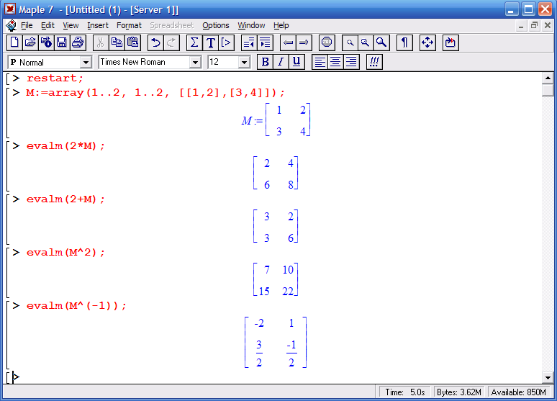
Task: Paste clipboard with the Paste icon
Action: tap(132, 42)
